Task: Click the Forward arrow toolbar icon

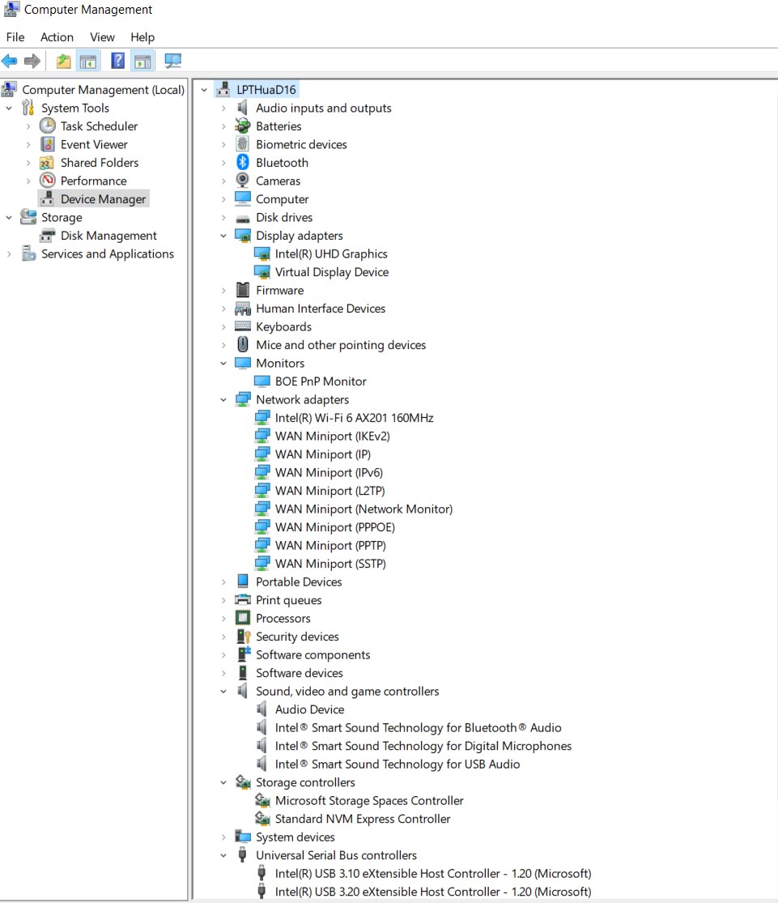Action: point(32,61)
